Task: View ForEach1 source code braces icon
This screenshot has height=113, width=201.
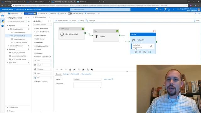Action: click(140, 52)
